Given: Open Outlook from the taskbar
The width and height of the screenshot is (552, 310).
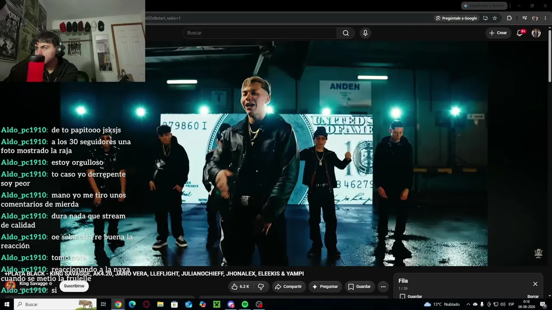Looking at the screenshot, I should pos(188,304).
